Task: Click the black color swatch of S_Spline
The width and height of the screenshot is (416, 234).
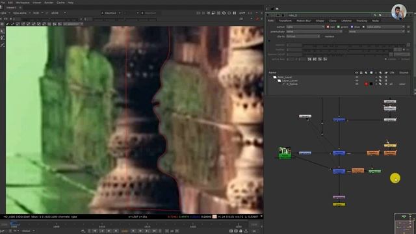Action: point(371,84)
